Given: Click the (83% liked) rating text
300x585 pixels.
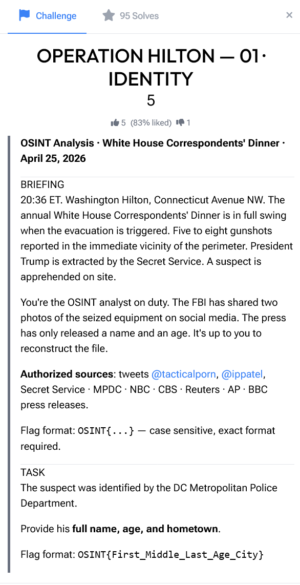Looking at the screenshot, I should (x=151, y=122).
